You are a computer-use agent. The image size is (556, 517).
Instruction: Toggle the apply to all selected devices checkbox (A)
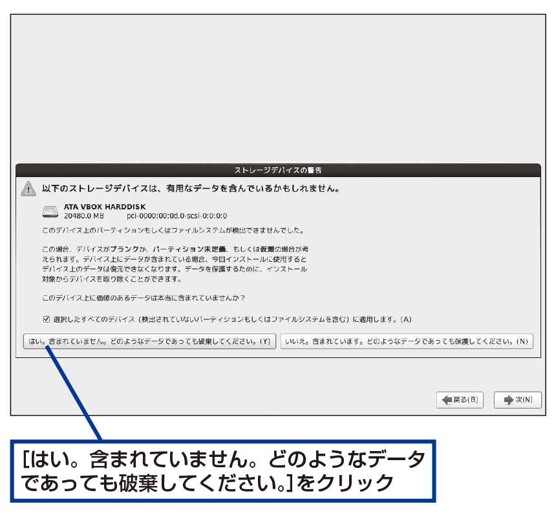46,319
